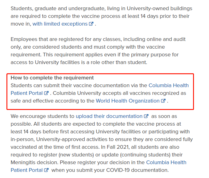Viewport: 209px width, 178px height.
Task: Click external-link icon after World Health Organization
Action: (x=163, y=101)
